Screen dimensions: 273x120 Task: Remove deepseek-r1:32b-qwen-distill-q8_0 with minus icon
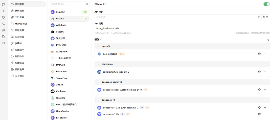pyautogui.click(x=265, y=107)
